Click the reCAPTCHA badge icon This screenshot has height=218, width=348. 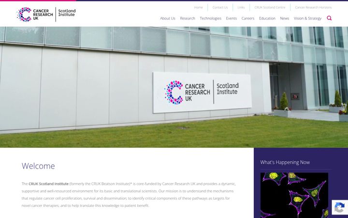tap(340, 207)
